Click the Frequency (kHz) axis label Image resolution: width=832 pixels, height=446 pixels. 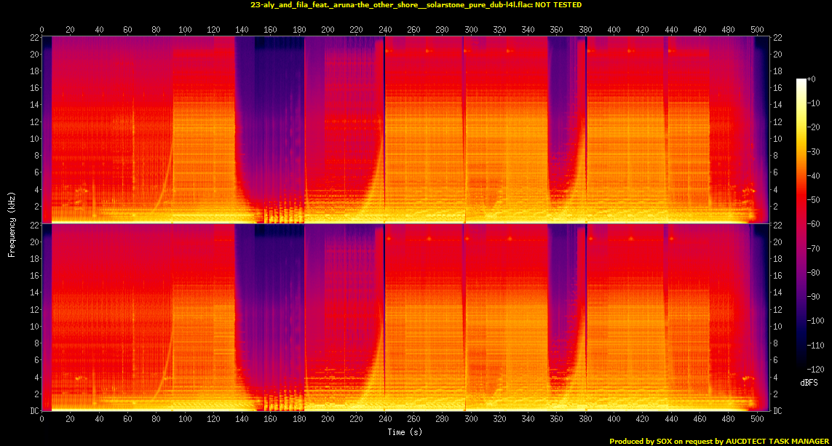(12, 223)
